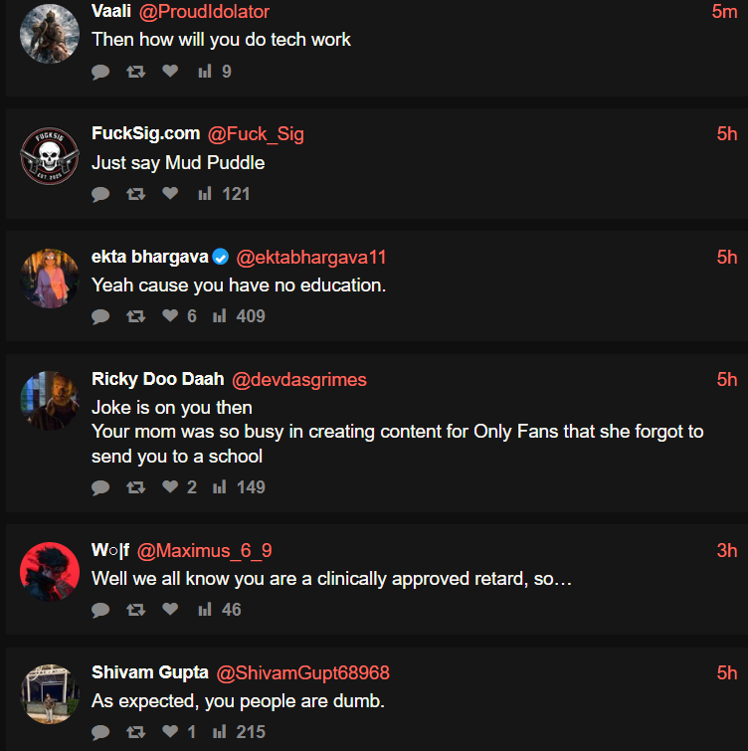The height and width of the screenshot is (751, 748).
Task: Like Ricky Doo Daah's tweet
Action: (170, 486)
